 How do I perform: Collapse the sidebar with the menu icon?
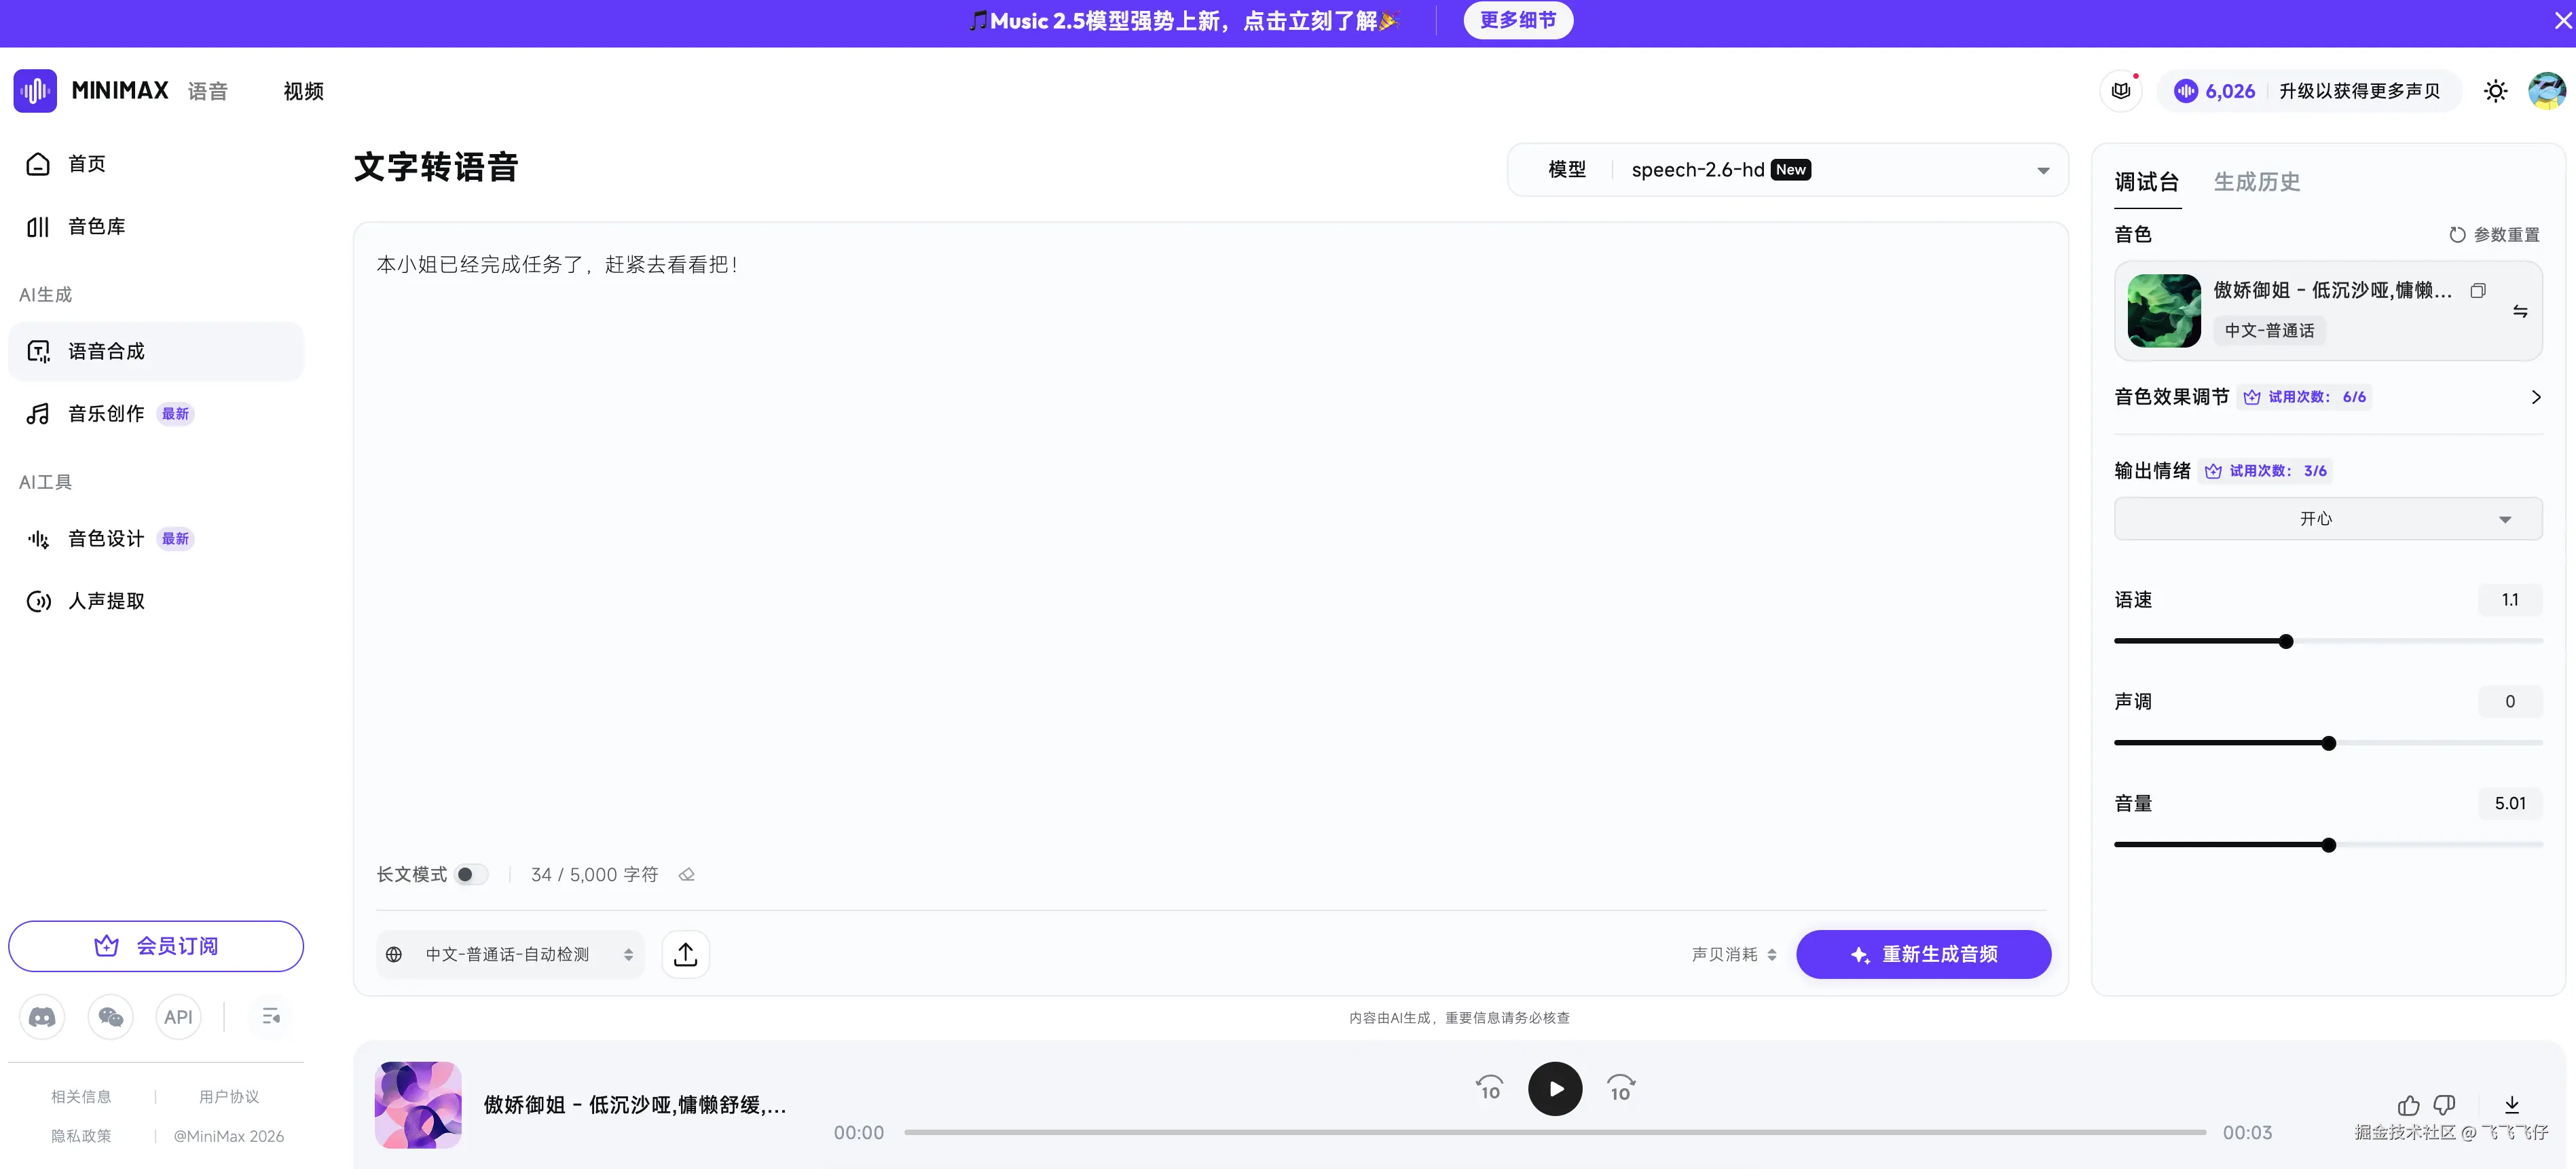(x=271, y=1017)
